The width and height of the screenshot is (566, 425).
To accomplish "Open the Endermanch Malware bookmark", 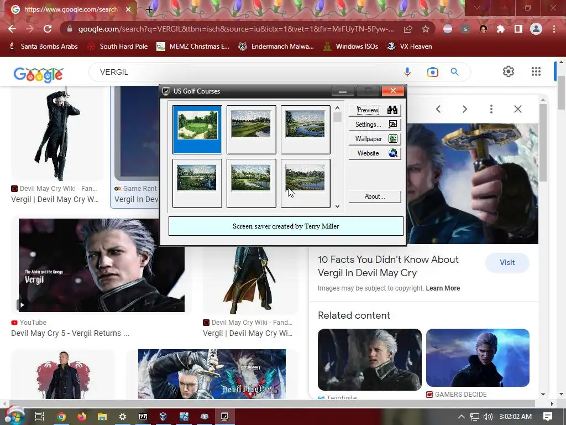I will tap(276, 46).
